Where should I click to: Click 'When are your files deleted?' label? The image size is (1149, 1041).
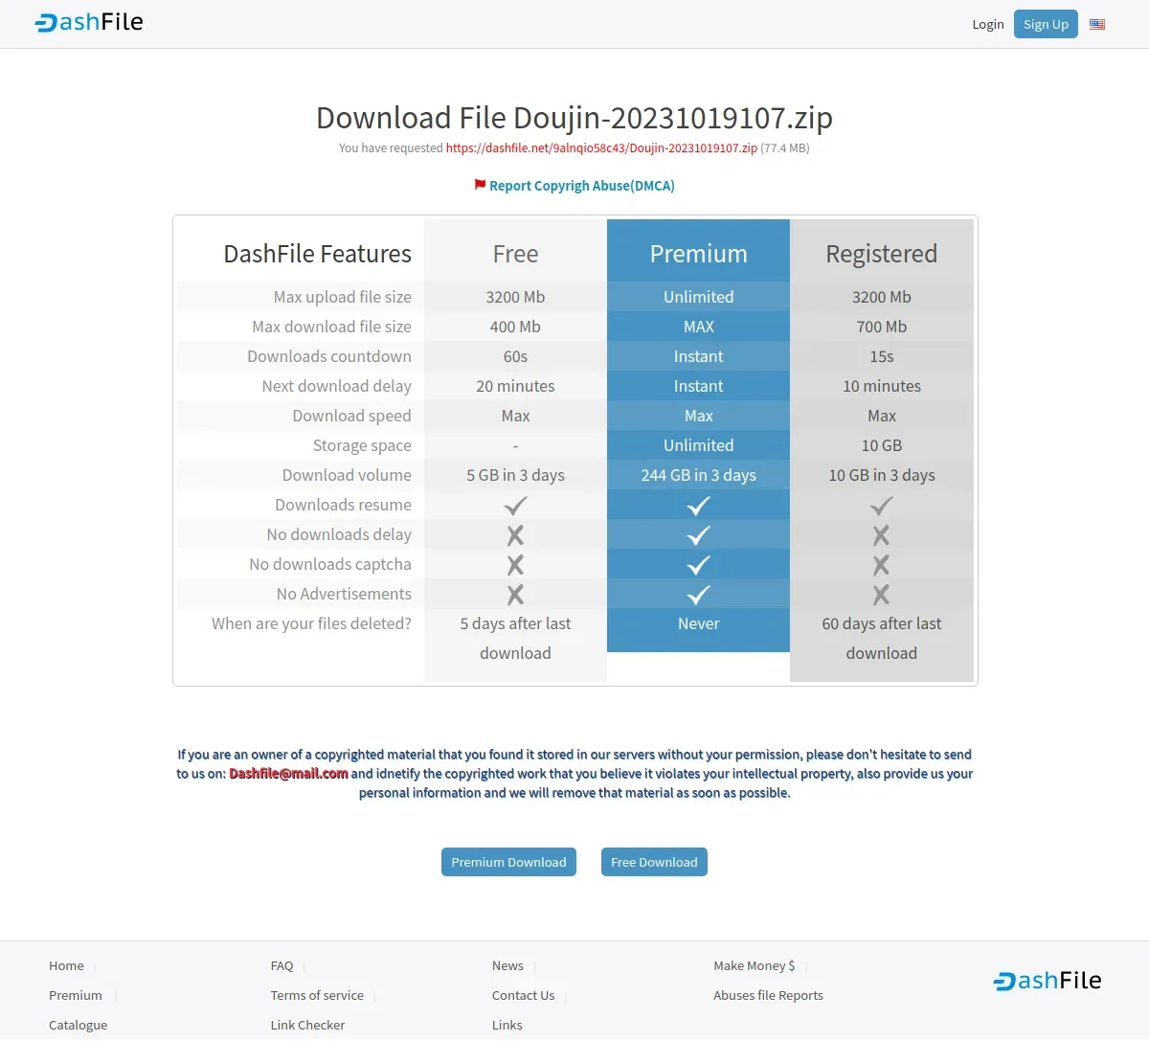click(x=311, y=623)
